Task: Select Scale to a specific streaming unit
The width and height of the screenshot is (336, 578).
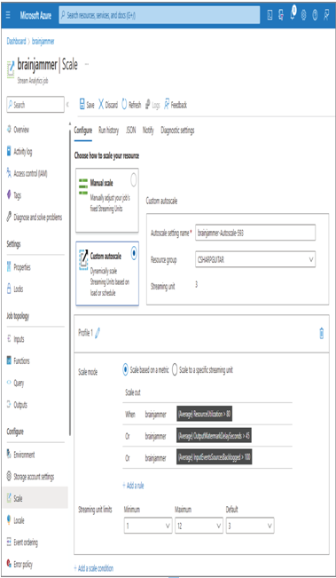Action: coord(175,369)
